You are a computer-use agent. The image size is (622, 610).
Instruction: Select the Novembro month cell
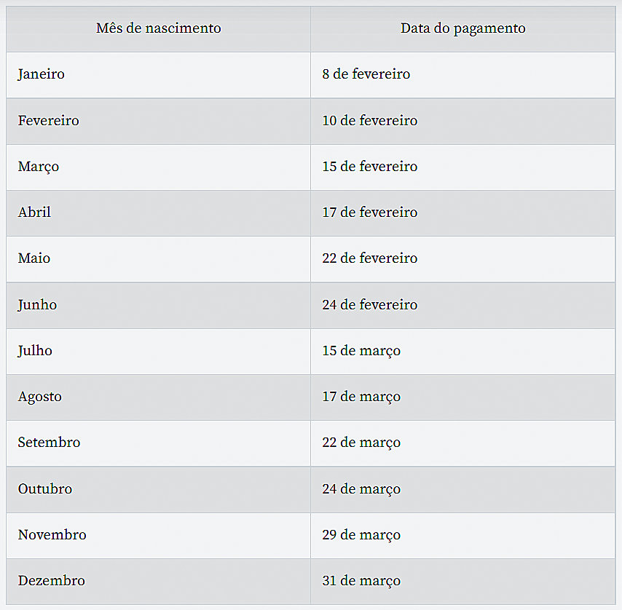click(x=52, y=535)
